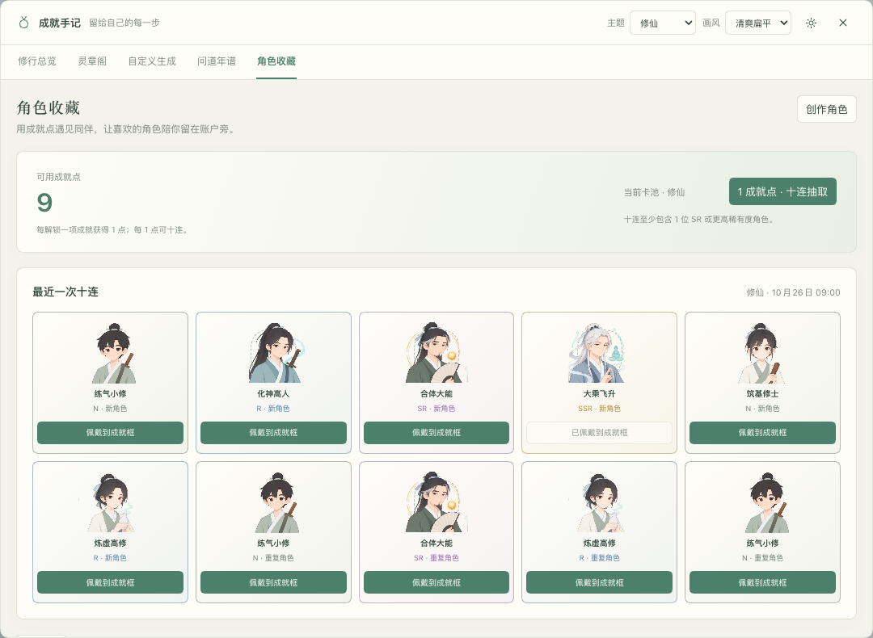Click the SR · 新角色 rarity label
873x638 pixels.
tap(436, 409)
